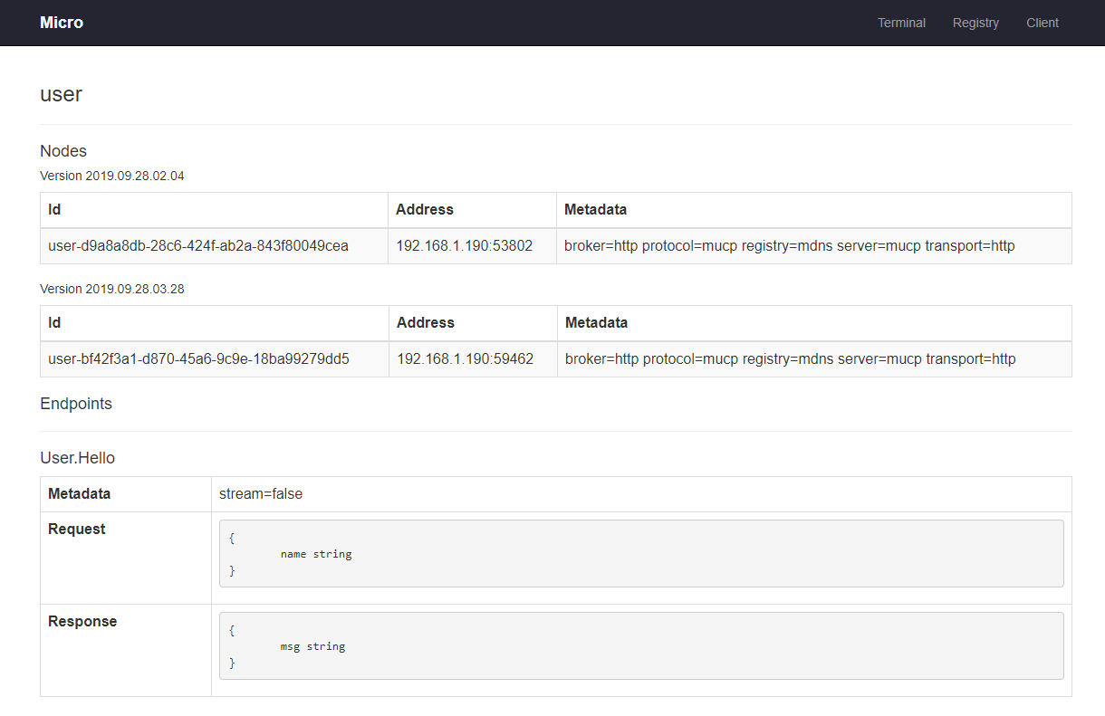Go to the Registry page
Image resolution: width=1105 pixels, height=716 pixels.
coord(975,23)
